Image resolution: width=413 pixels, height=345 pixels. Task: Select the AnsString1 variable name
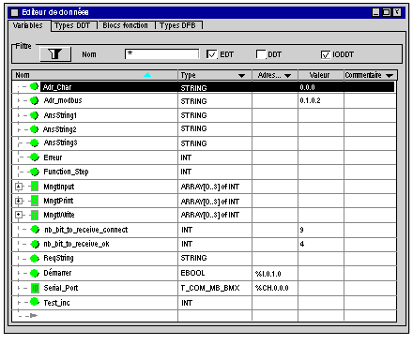60,115
